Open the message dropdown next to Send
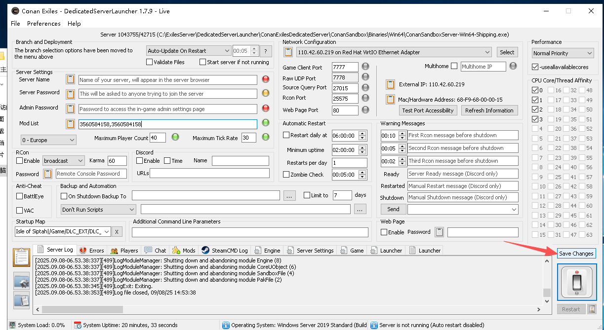The height and width of the screenshot is (330, 604). click(463, 210)
